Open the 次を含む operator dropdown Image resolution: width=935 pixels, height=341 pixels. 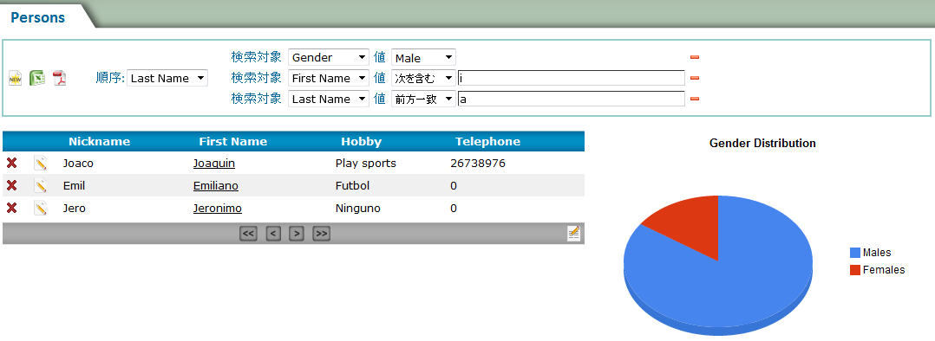point(423,78)
